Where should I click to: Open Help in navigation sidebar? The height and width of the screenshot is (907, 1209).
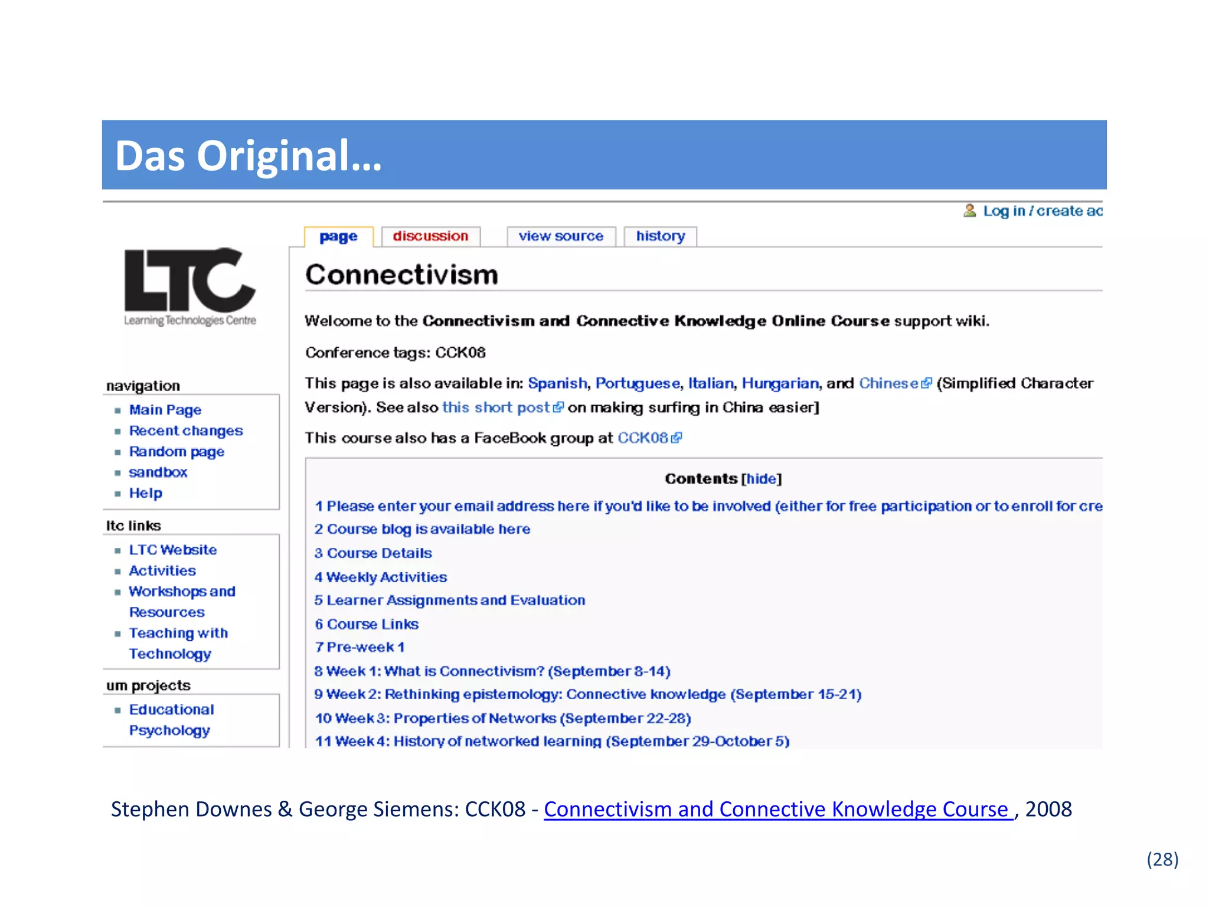click(x=145, y=493)
